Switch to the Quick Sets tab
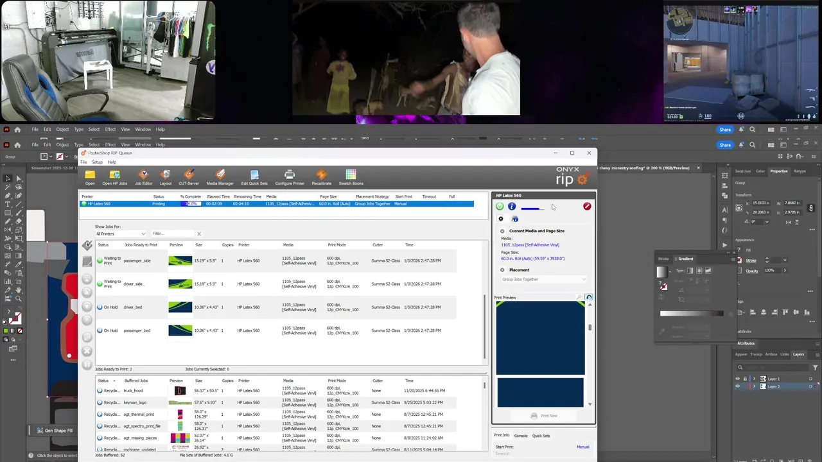The image size is (822, 462). coord(541,436)
